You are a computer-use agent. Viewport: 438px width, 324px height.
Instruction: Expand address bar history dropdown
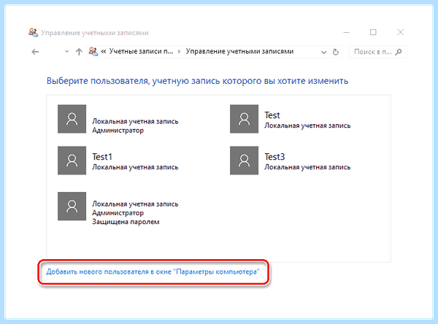(323, 52)
